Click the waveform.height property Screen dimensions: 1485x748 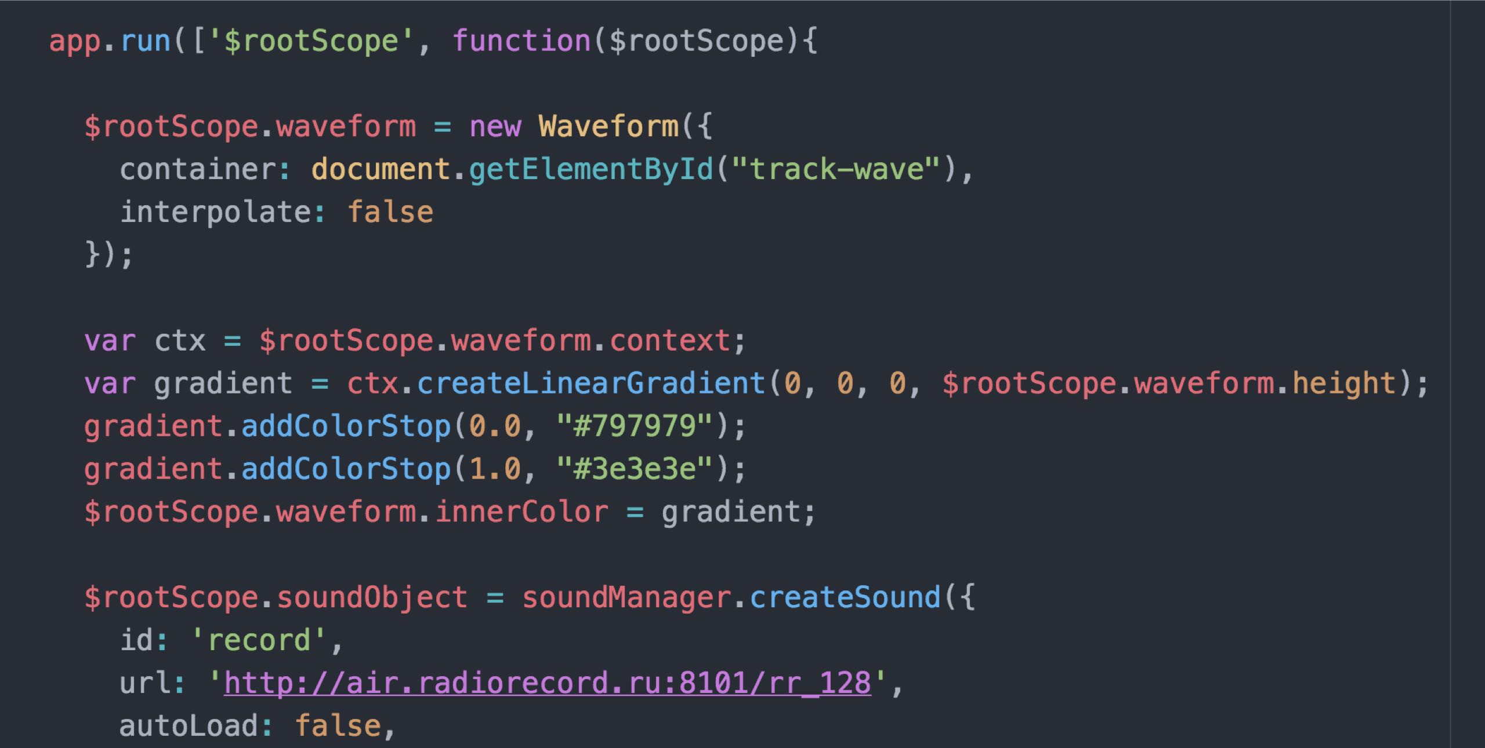1343,384
